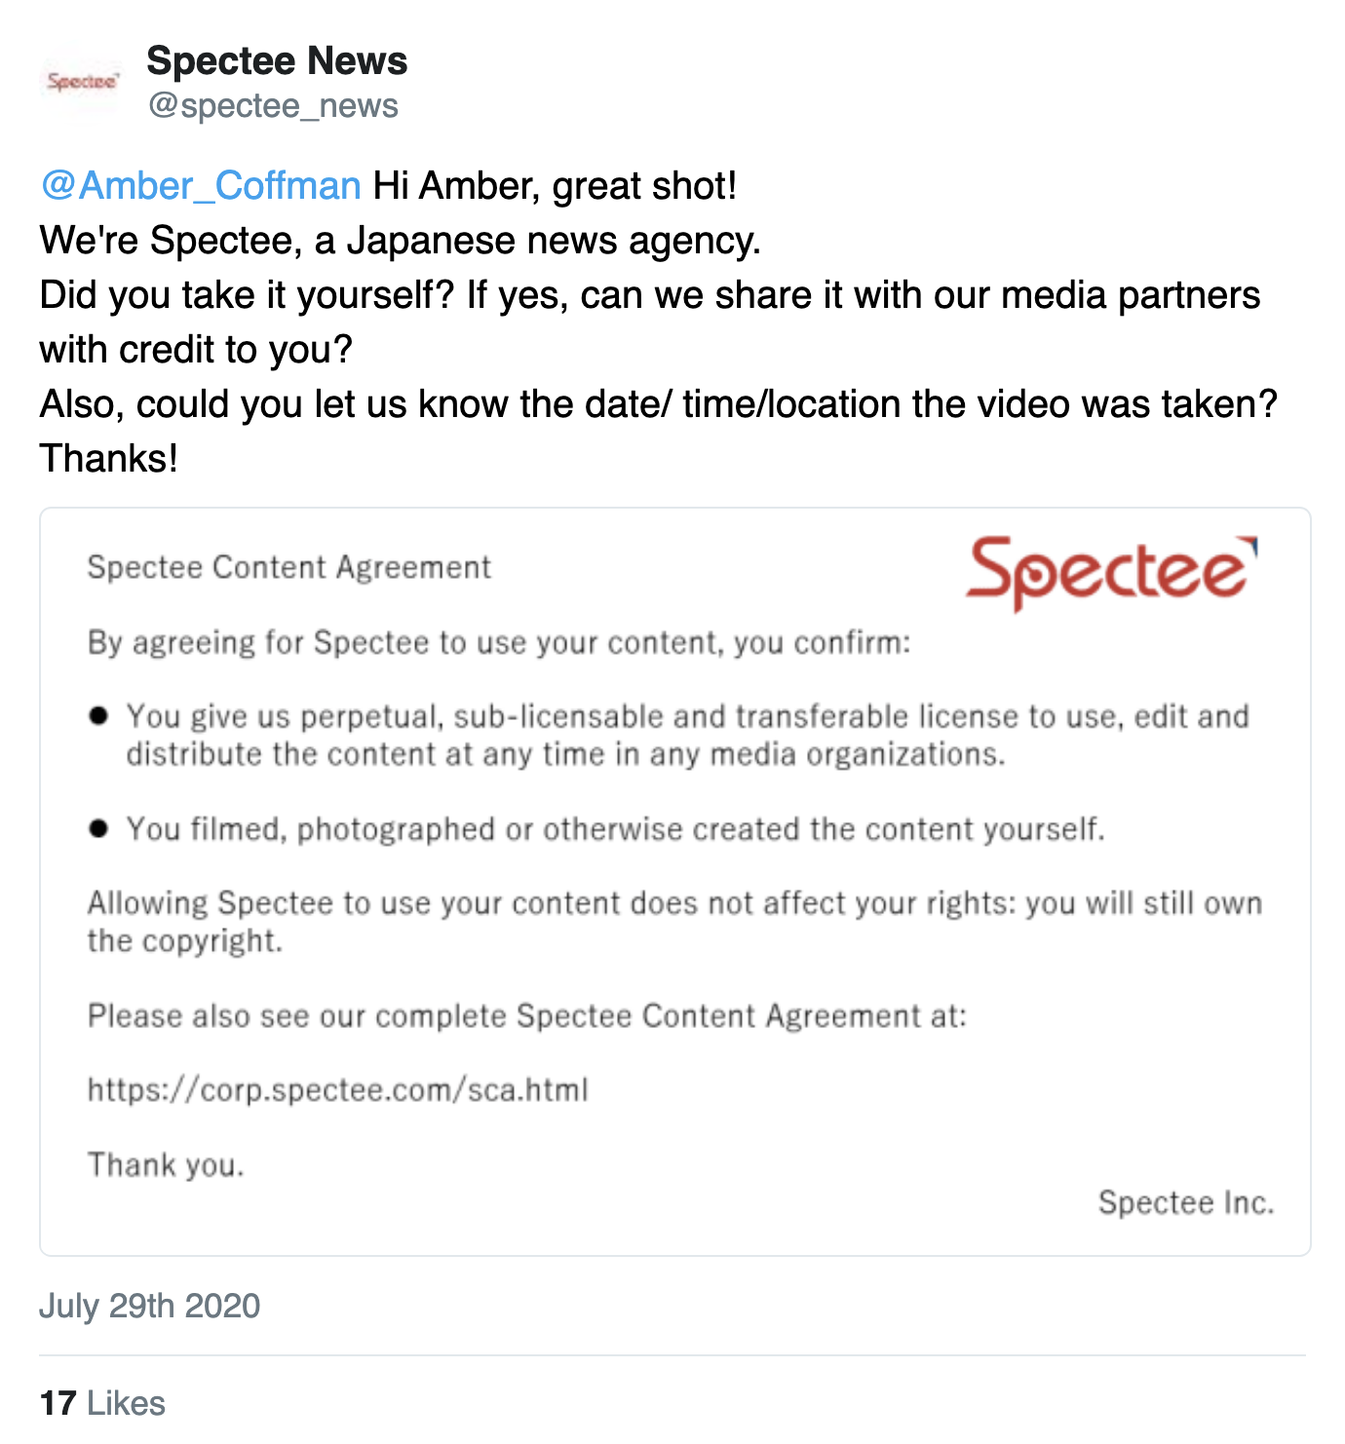Screen dimensions: 1345x1444
Task: Click the "We're Spectee, a Japanese news agency." line
Action: click(x=401, y=240)
